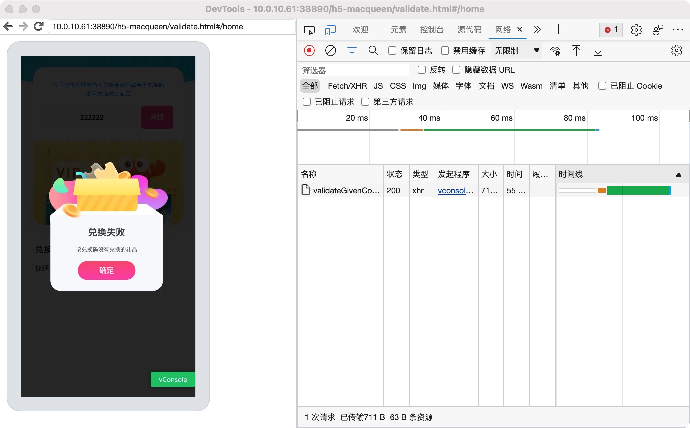The image size is (690, 428).
Task: Select the 网络 tab
Action: [503, 30]
